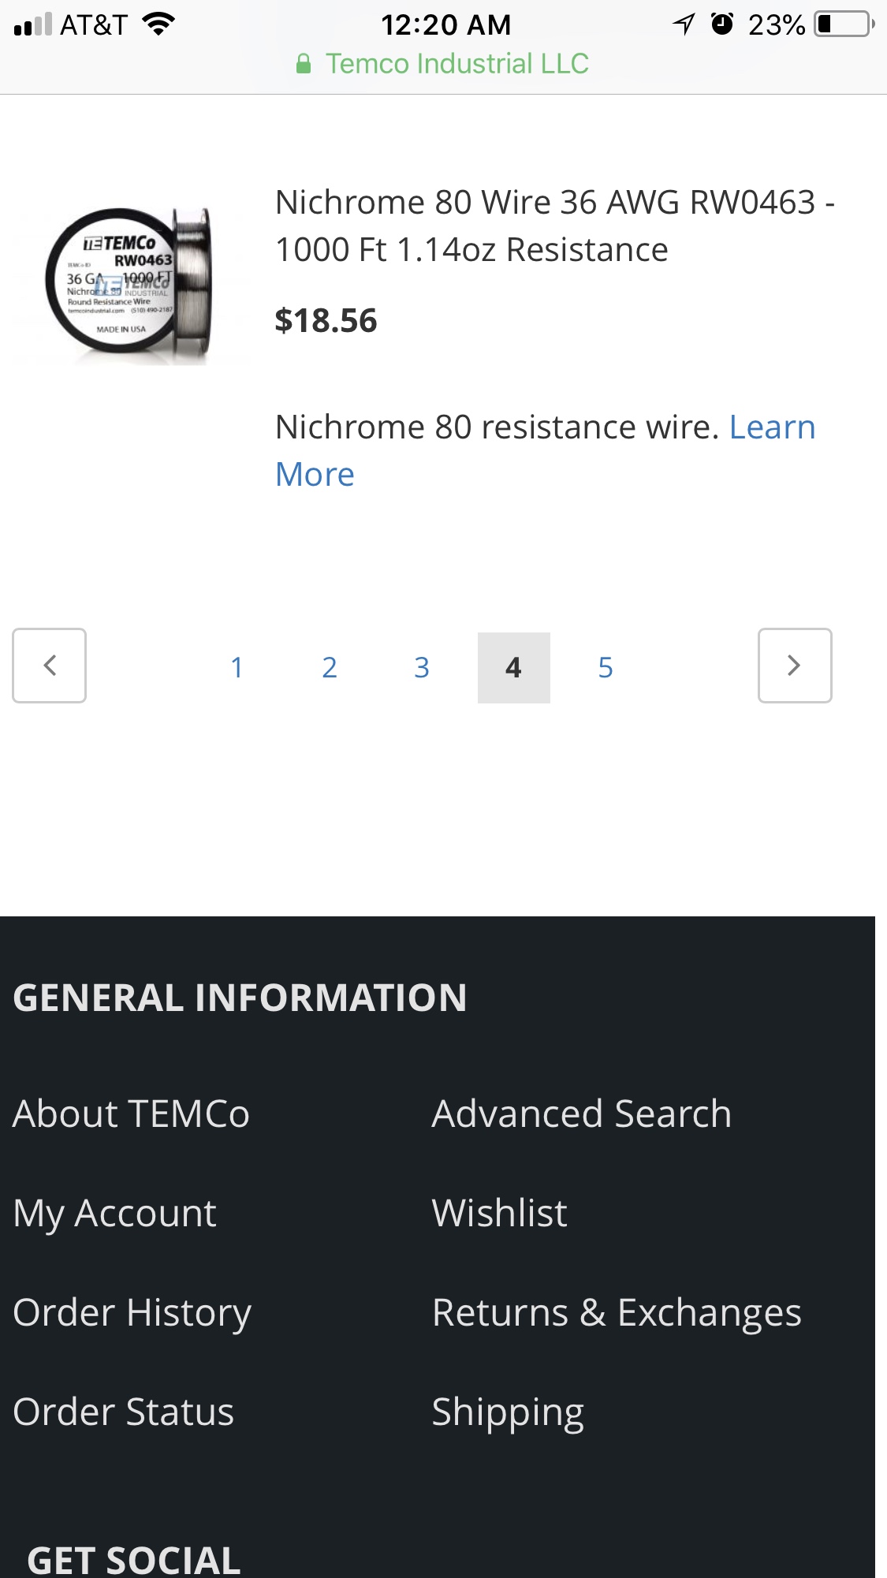Screen dimensions: 887x1578
Task: Open Advanced Search in footer
Action: tap(581, 1114)
